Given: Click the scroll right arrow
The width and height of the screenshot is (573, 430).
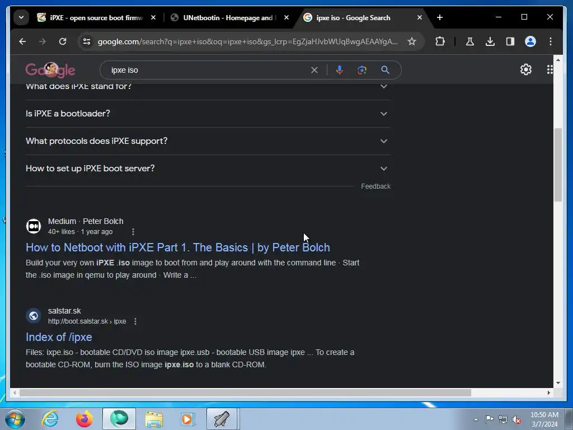Looking at the screenshot, I should [x=548, y=392].
